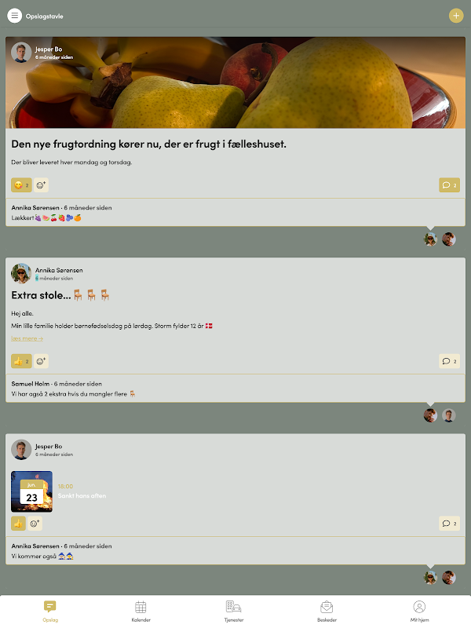View Annika Sørensen's profile picture on the Extra stole post
The image size is (471, 628).
pos(21,273)
